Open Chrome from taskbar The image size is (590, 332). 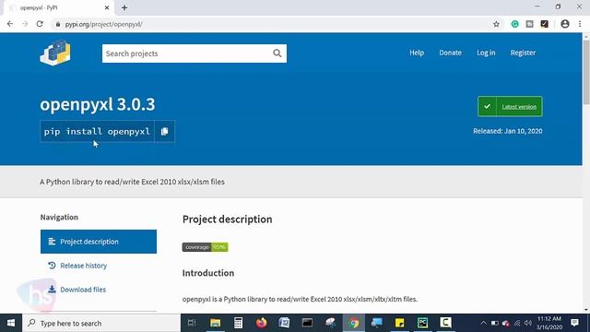click(354, 323)
